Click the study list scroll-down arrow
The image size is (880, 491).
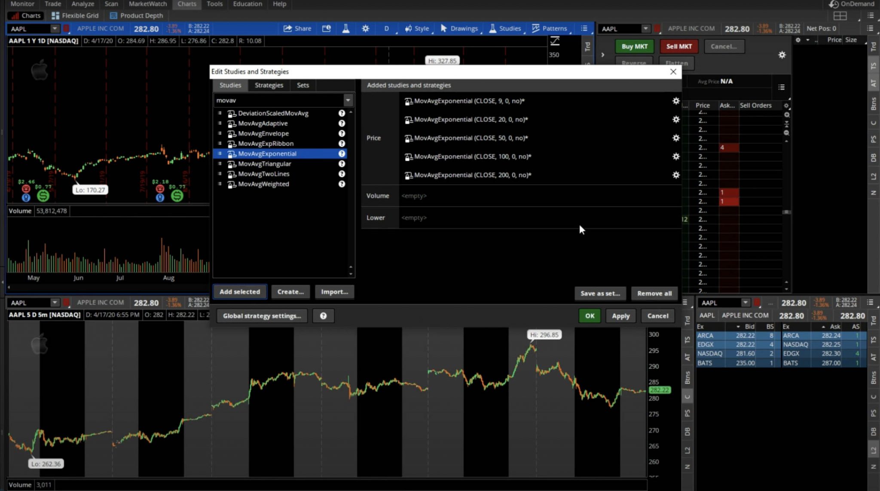pos(351,274)
